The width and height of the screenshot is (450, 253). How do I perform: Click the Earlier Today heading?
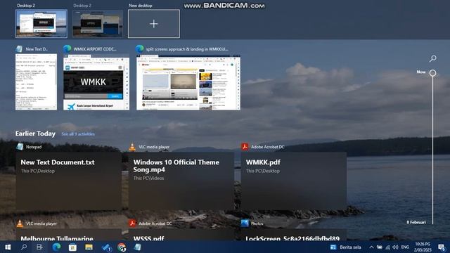pyautogui.click(x=35, y=134)
